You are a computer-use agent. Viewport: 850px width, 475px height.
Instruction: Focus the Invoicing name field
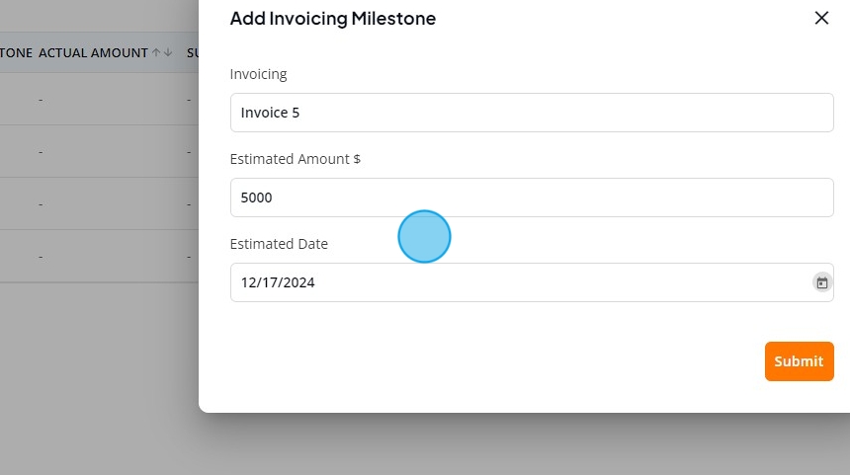532,113
